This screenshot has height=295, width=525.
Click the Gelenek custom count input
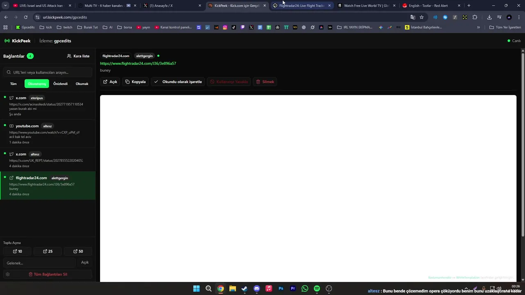[x=39, y=263]
